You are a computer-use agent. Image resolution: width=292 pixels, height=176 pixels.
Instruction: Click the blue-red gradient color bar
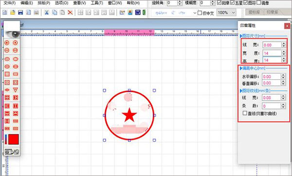6,139
